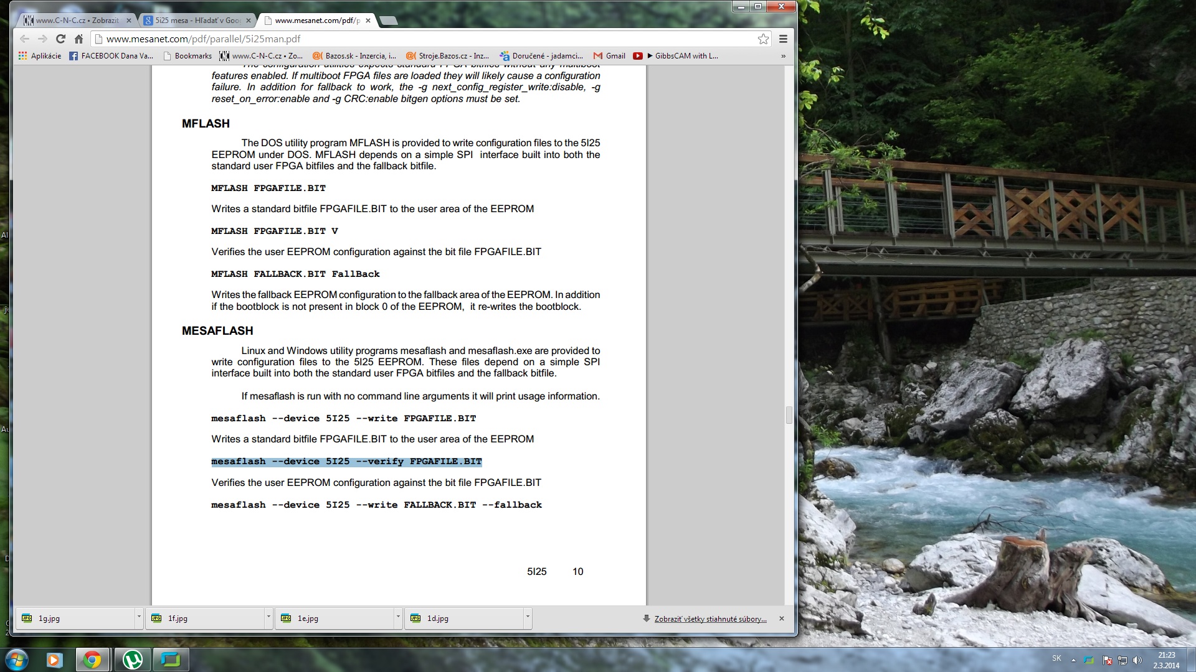Click the Windows Start button
This screenshot has width=1196, height=672.
(x=17, y=660)
